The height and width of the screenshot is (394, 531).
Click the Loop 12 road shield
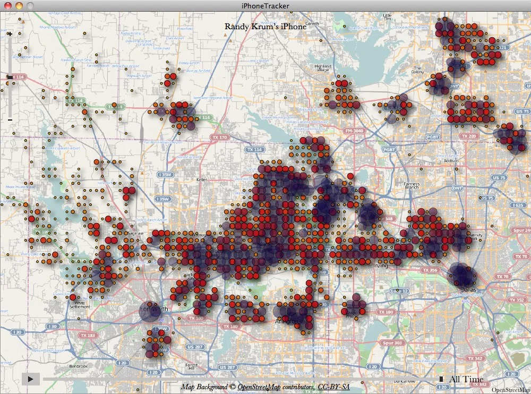[x=400, y=291]
